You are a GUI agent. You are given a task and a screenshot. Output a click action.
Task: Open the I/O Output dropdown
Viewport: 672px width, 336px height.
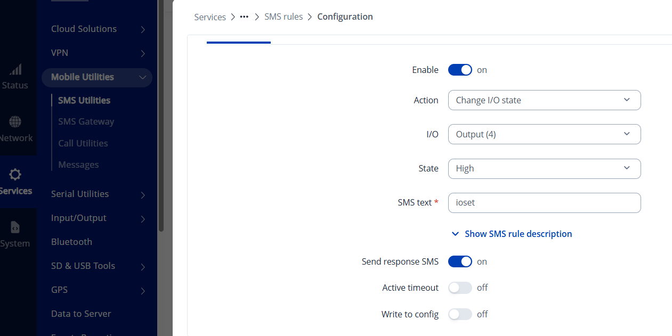544,134
